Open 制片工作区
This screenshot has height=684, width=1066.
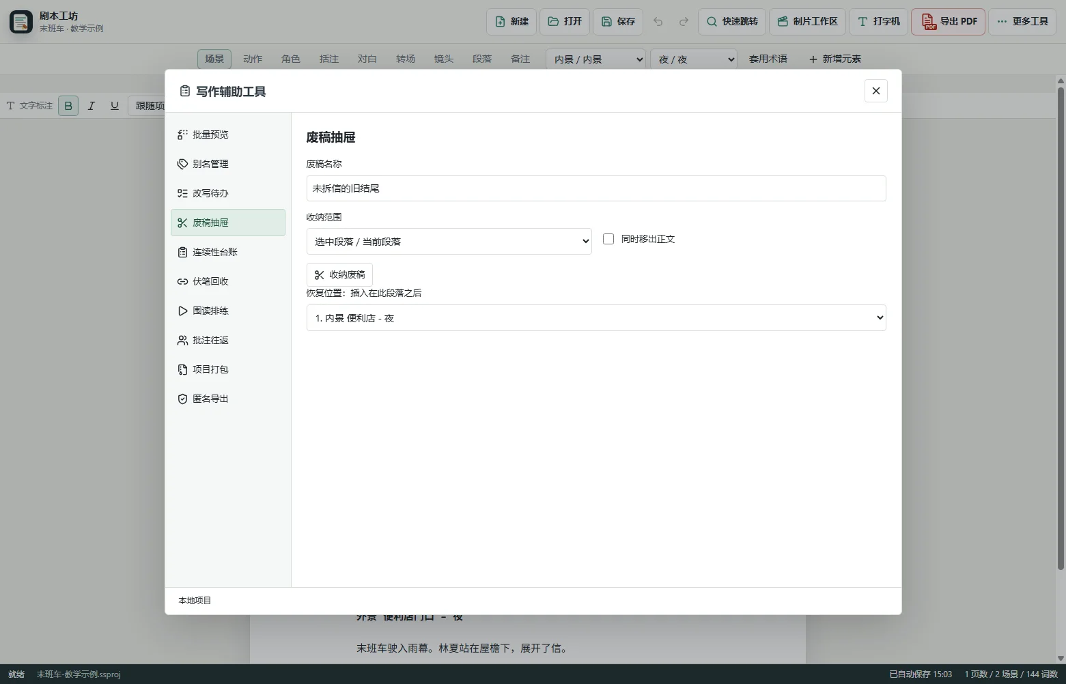[808, 21]
